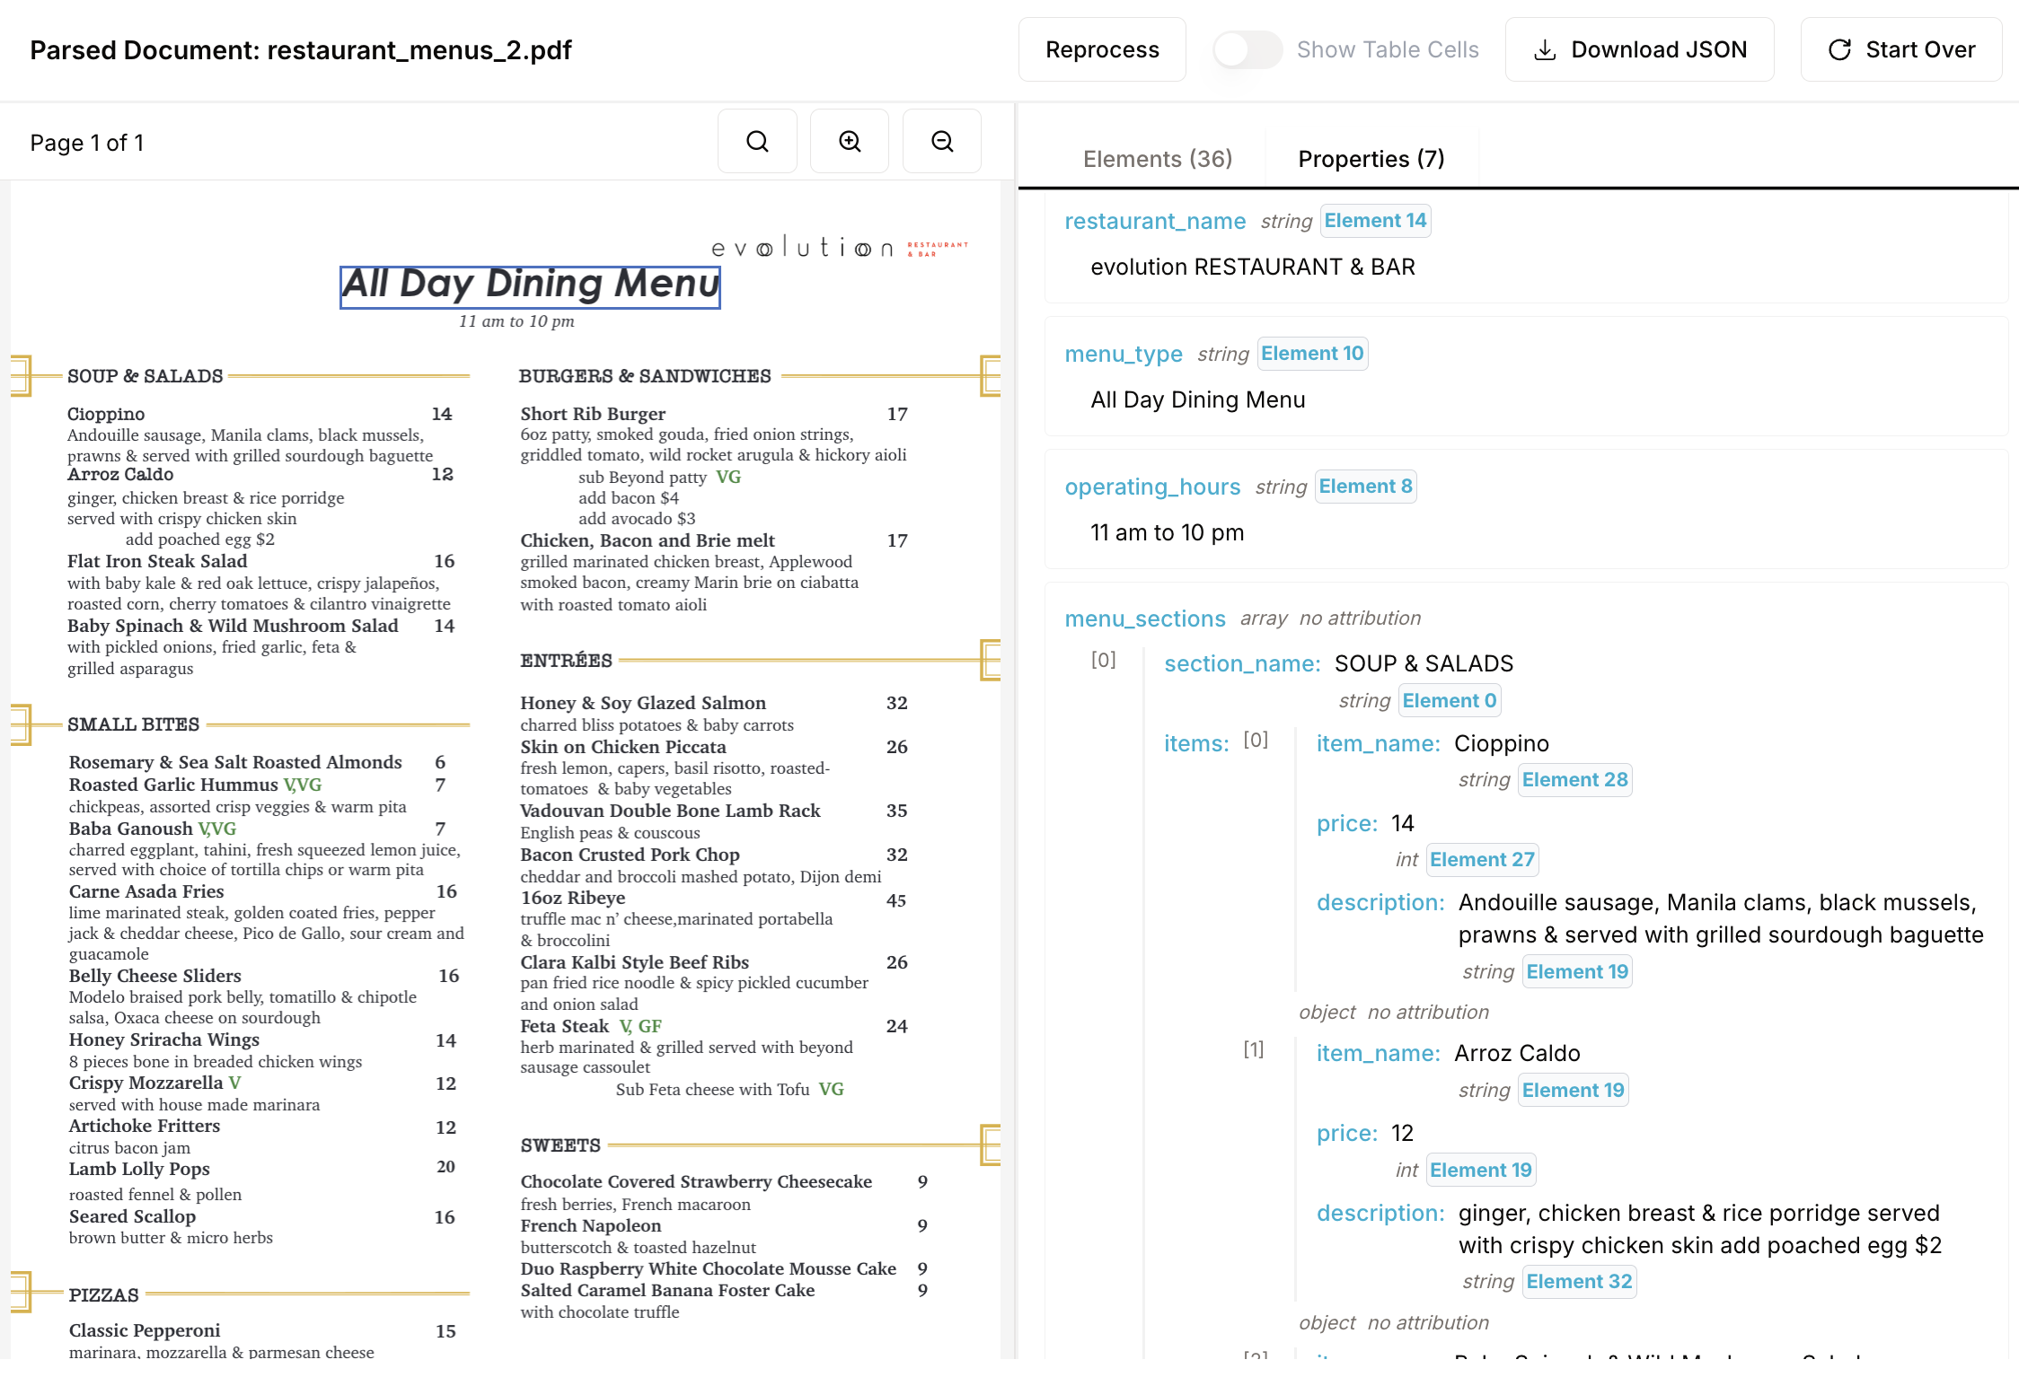Click Element 32 badge for Arroz Caldo description
This screenshot has width=2019, height=1386.
(x=1578, y=1282)
